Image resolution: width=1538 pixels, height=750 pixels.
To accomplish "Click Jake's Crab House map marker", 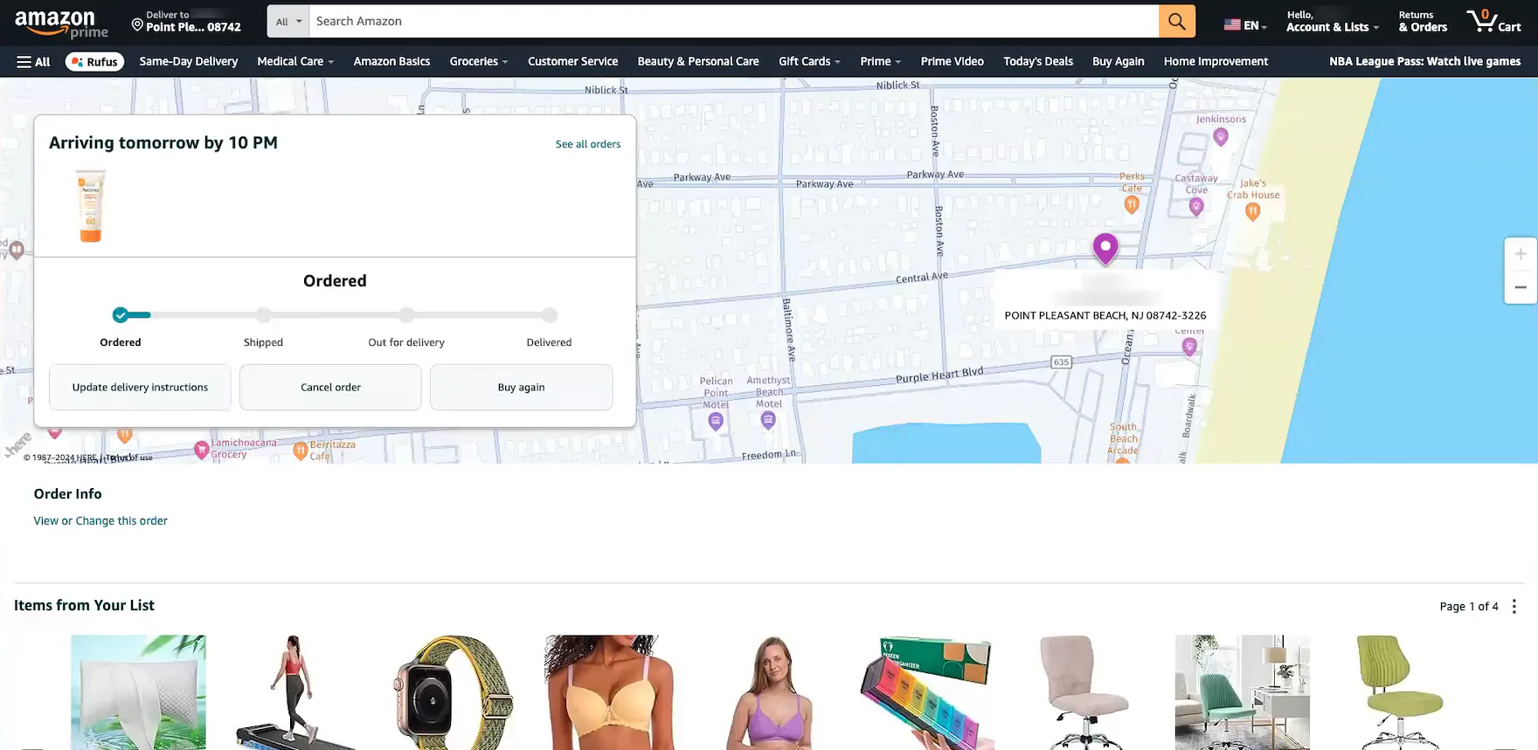I will pos(1252,211).
